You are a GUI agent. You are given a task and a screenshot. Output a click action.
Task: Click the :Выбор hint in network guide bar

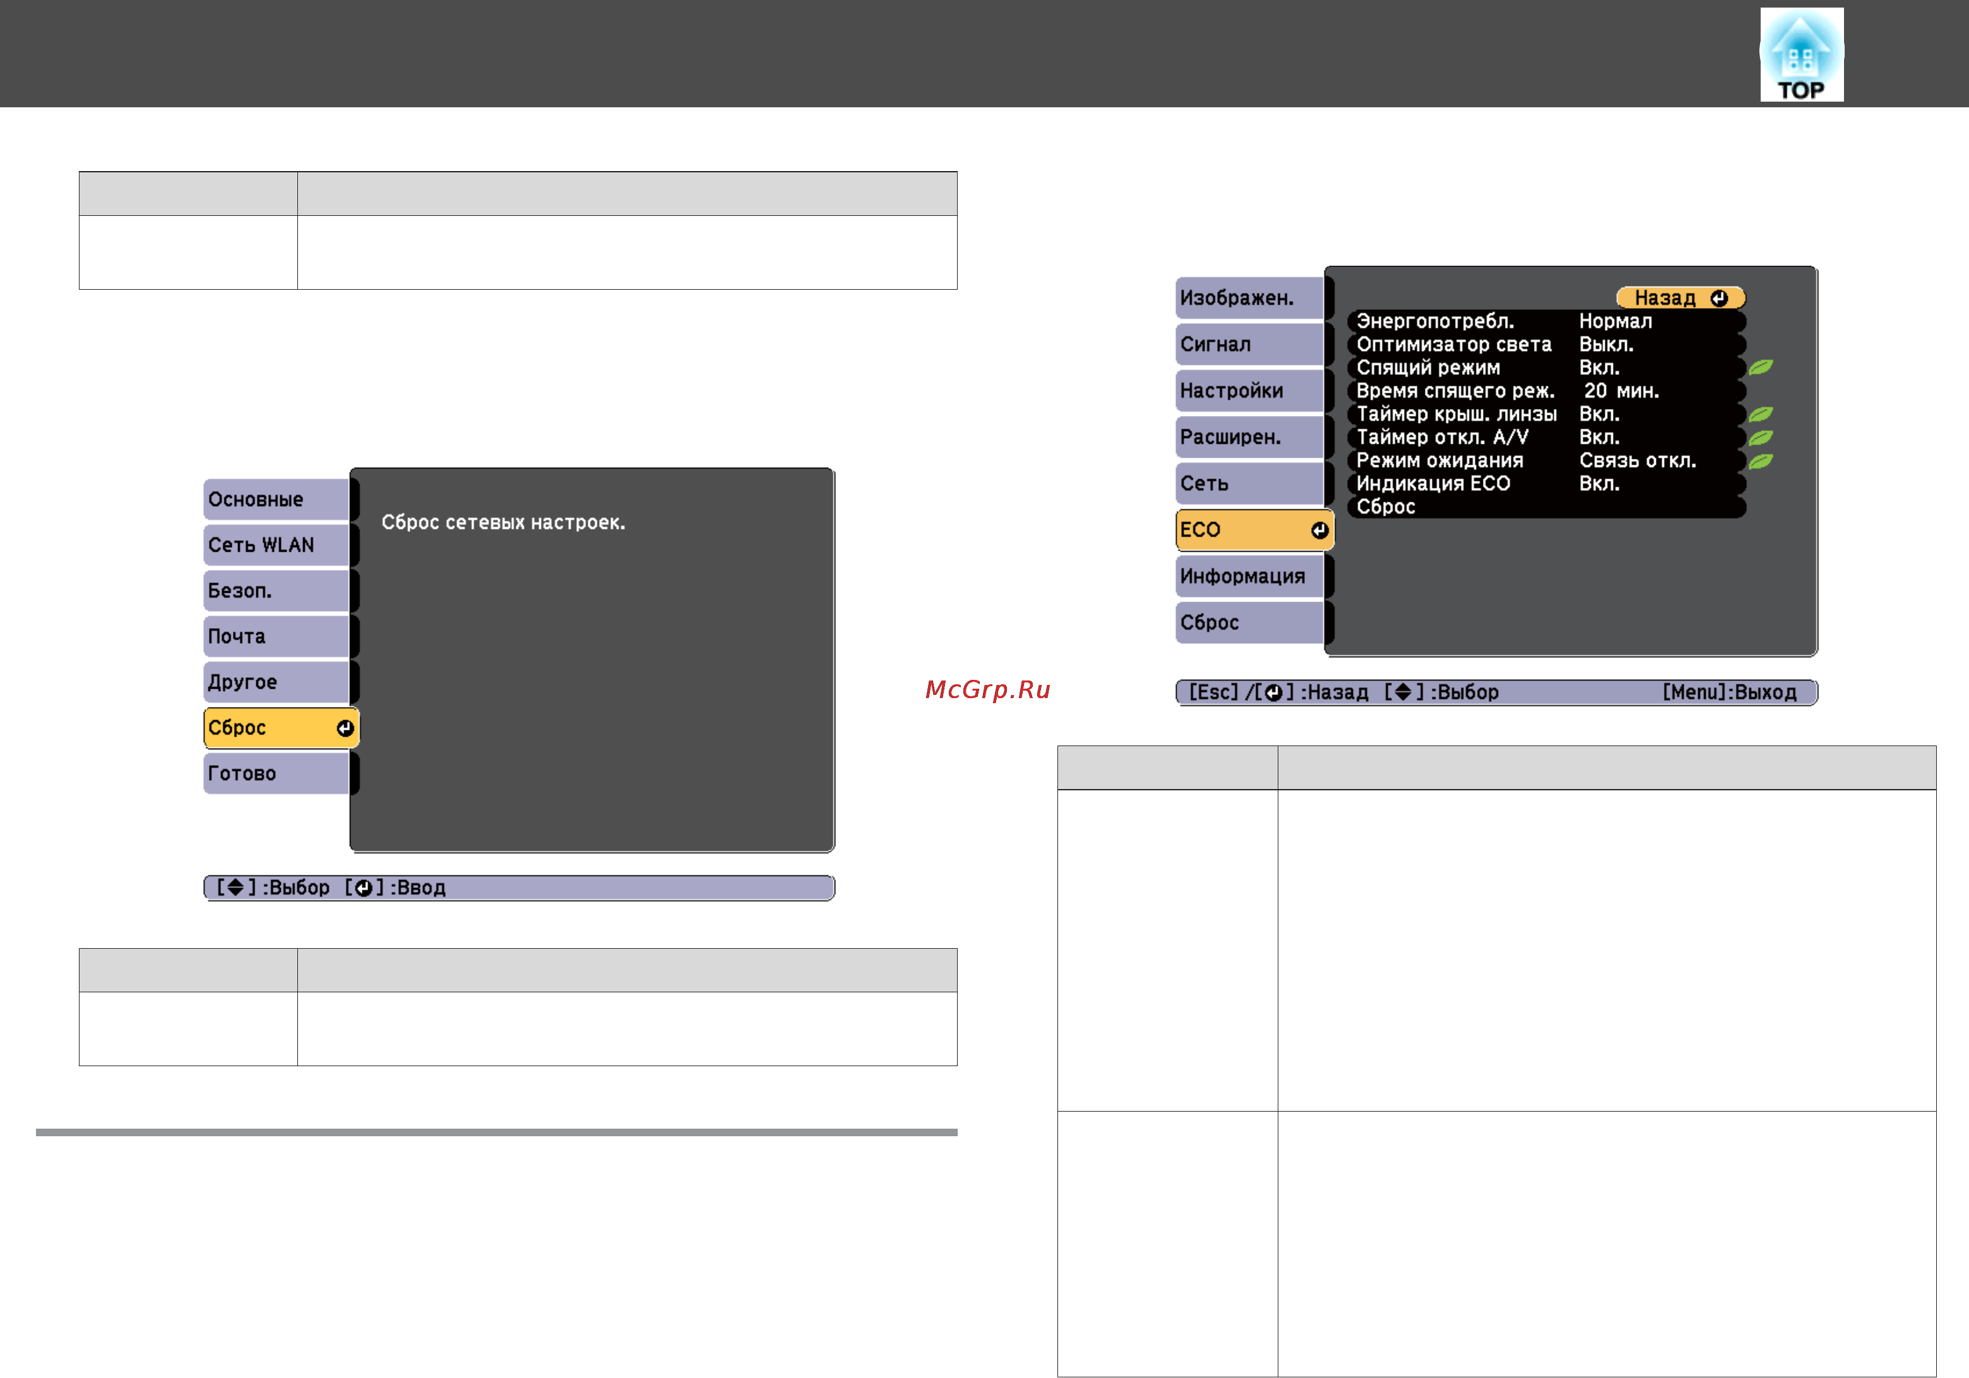click(x=273, y=888)
